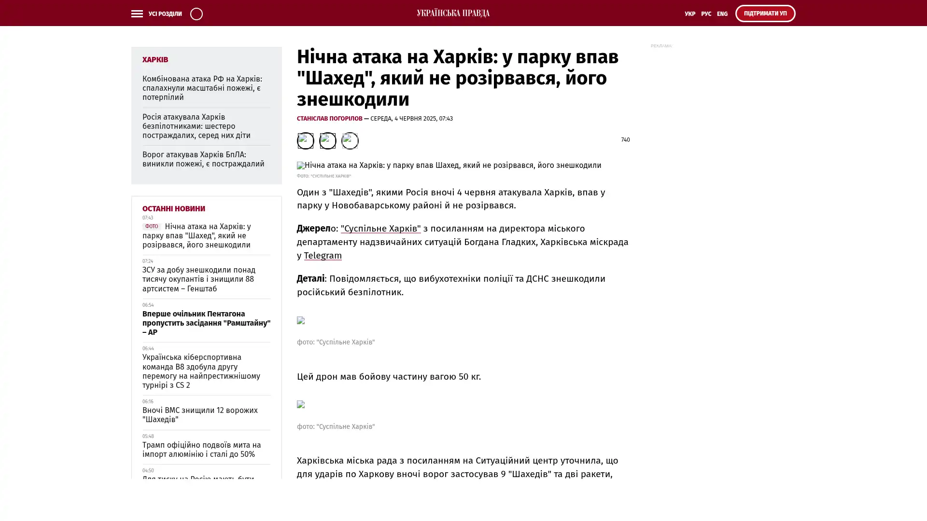Click the ФОТО badge in latest news

point(151,226)
